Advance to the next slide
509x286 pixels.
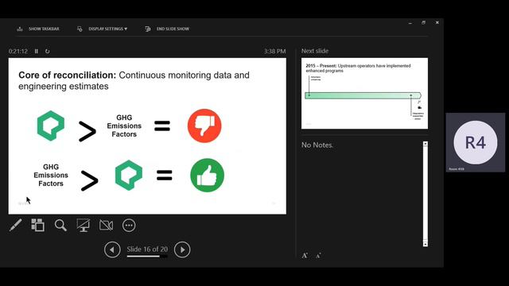pyautogui.click(x=182, y=249)
